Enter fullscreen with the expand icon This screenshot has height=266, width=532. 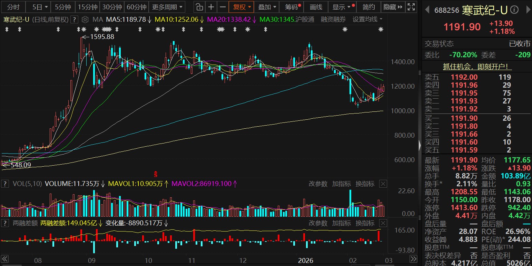(x=411, y=7)
